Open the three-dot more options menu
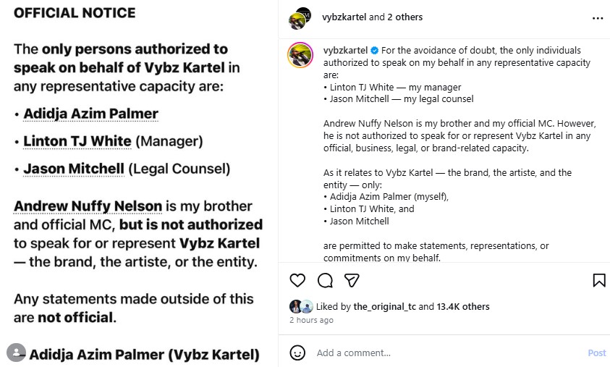Viewport: 610px width, 367px height. click(x=597, y=18)
